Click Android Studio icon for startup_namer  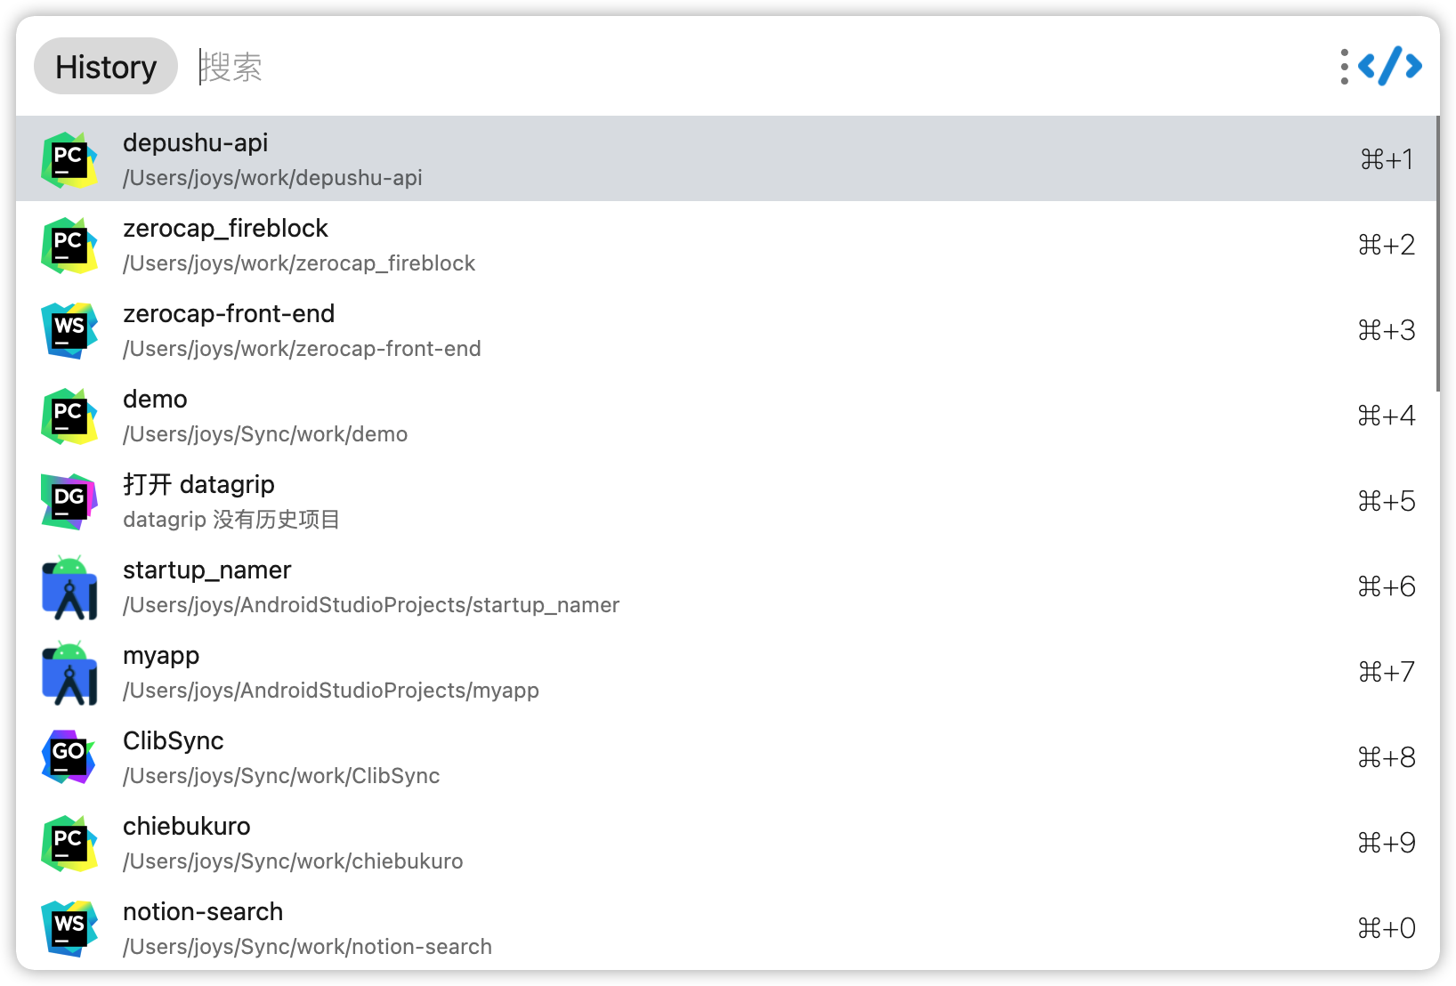[69, 587]
